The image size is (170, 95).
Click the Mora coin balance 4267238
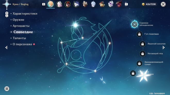149,4
